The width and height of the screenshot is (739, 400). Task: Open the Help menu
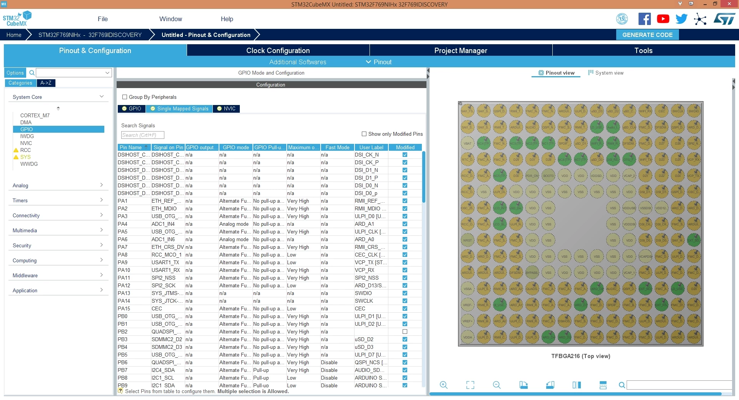pyautogui.click(x=227, y=19)
